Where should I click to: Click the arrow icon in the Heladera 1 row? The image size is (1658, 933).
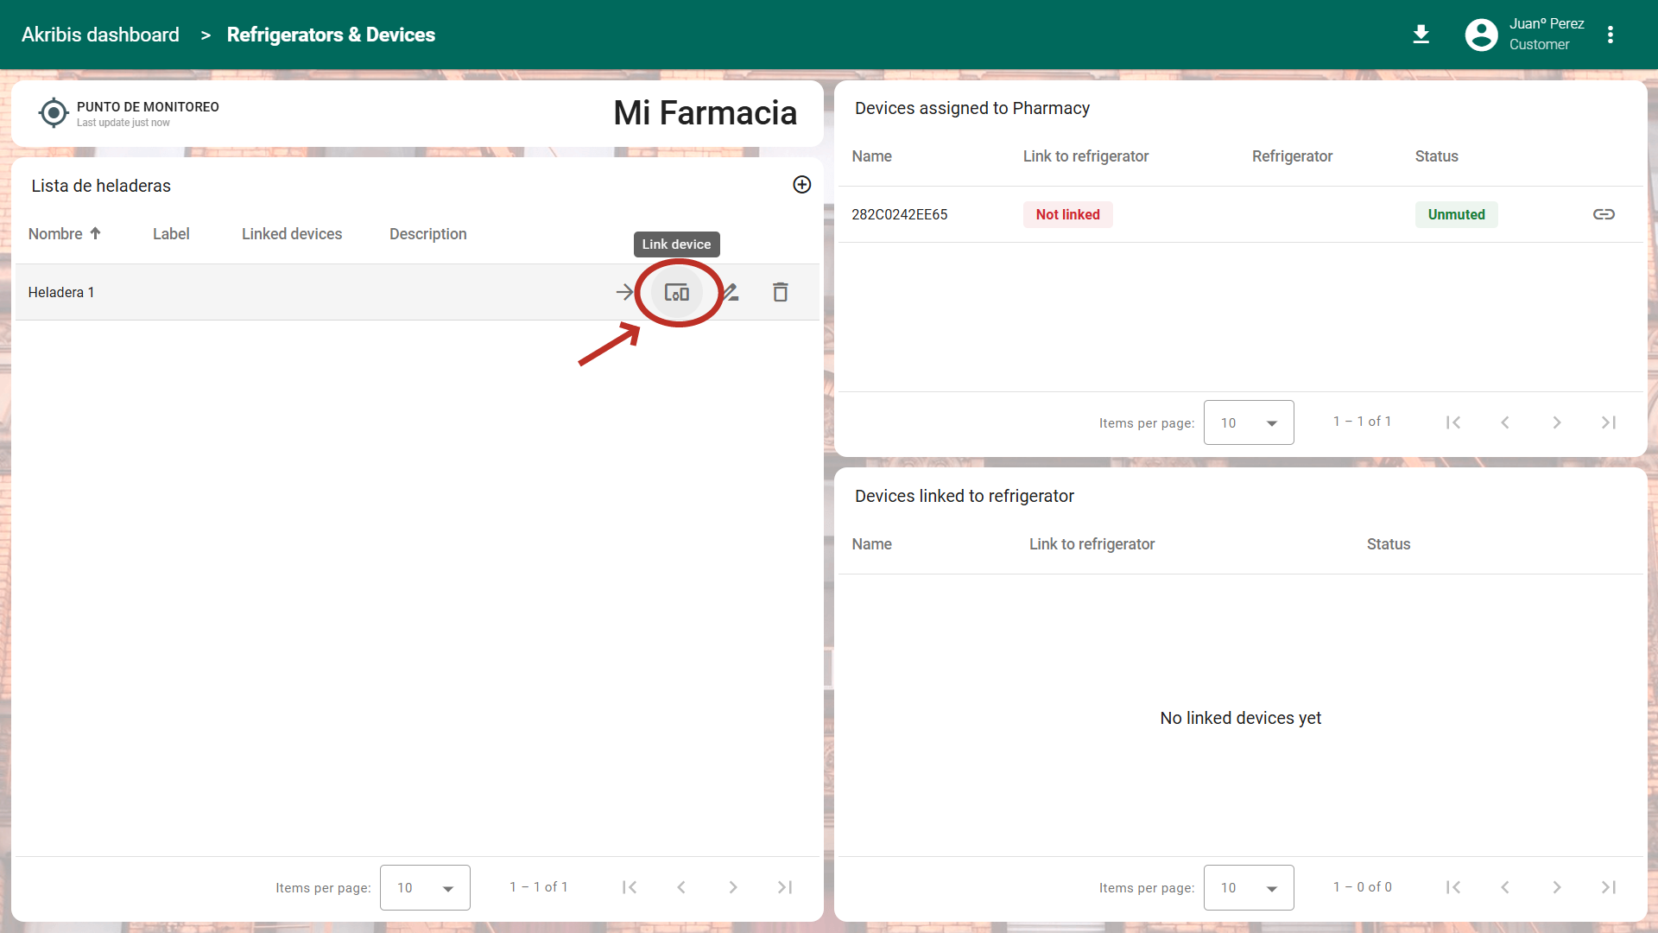click(624, 293)
